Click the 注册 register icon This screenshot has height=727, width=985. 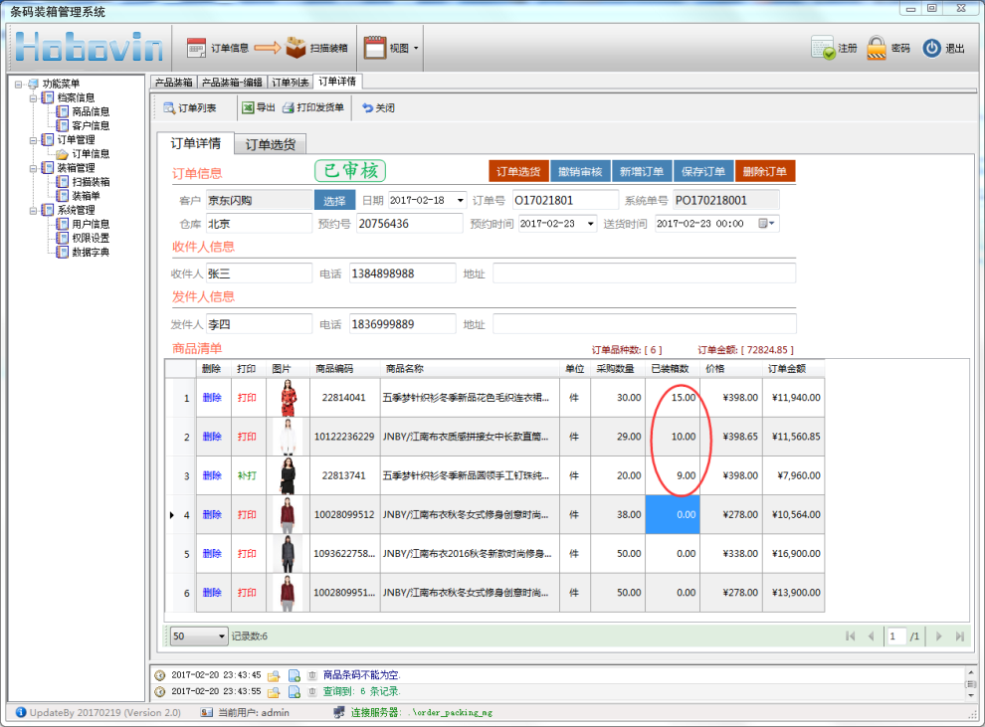(823, 48)
